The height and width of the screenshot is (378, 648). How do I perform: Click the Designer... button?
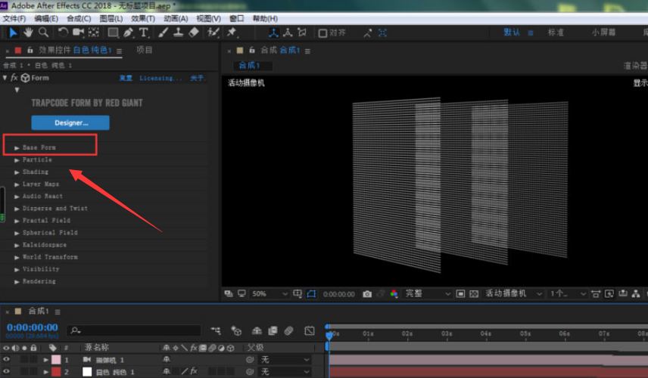70,122
